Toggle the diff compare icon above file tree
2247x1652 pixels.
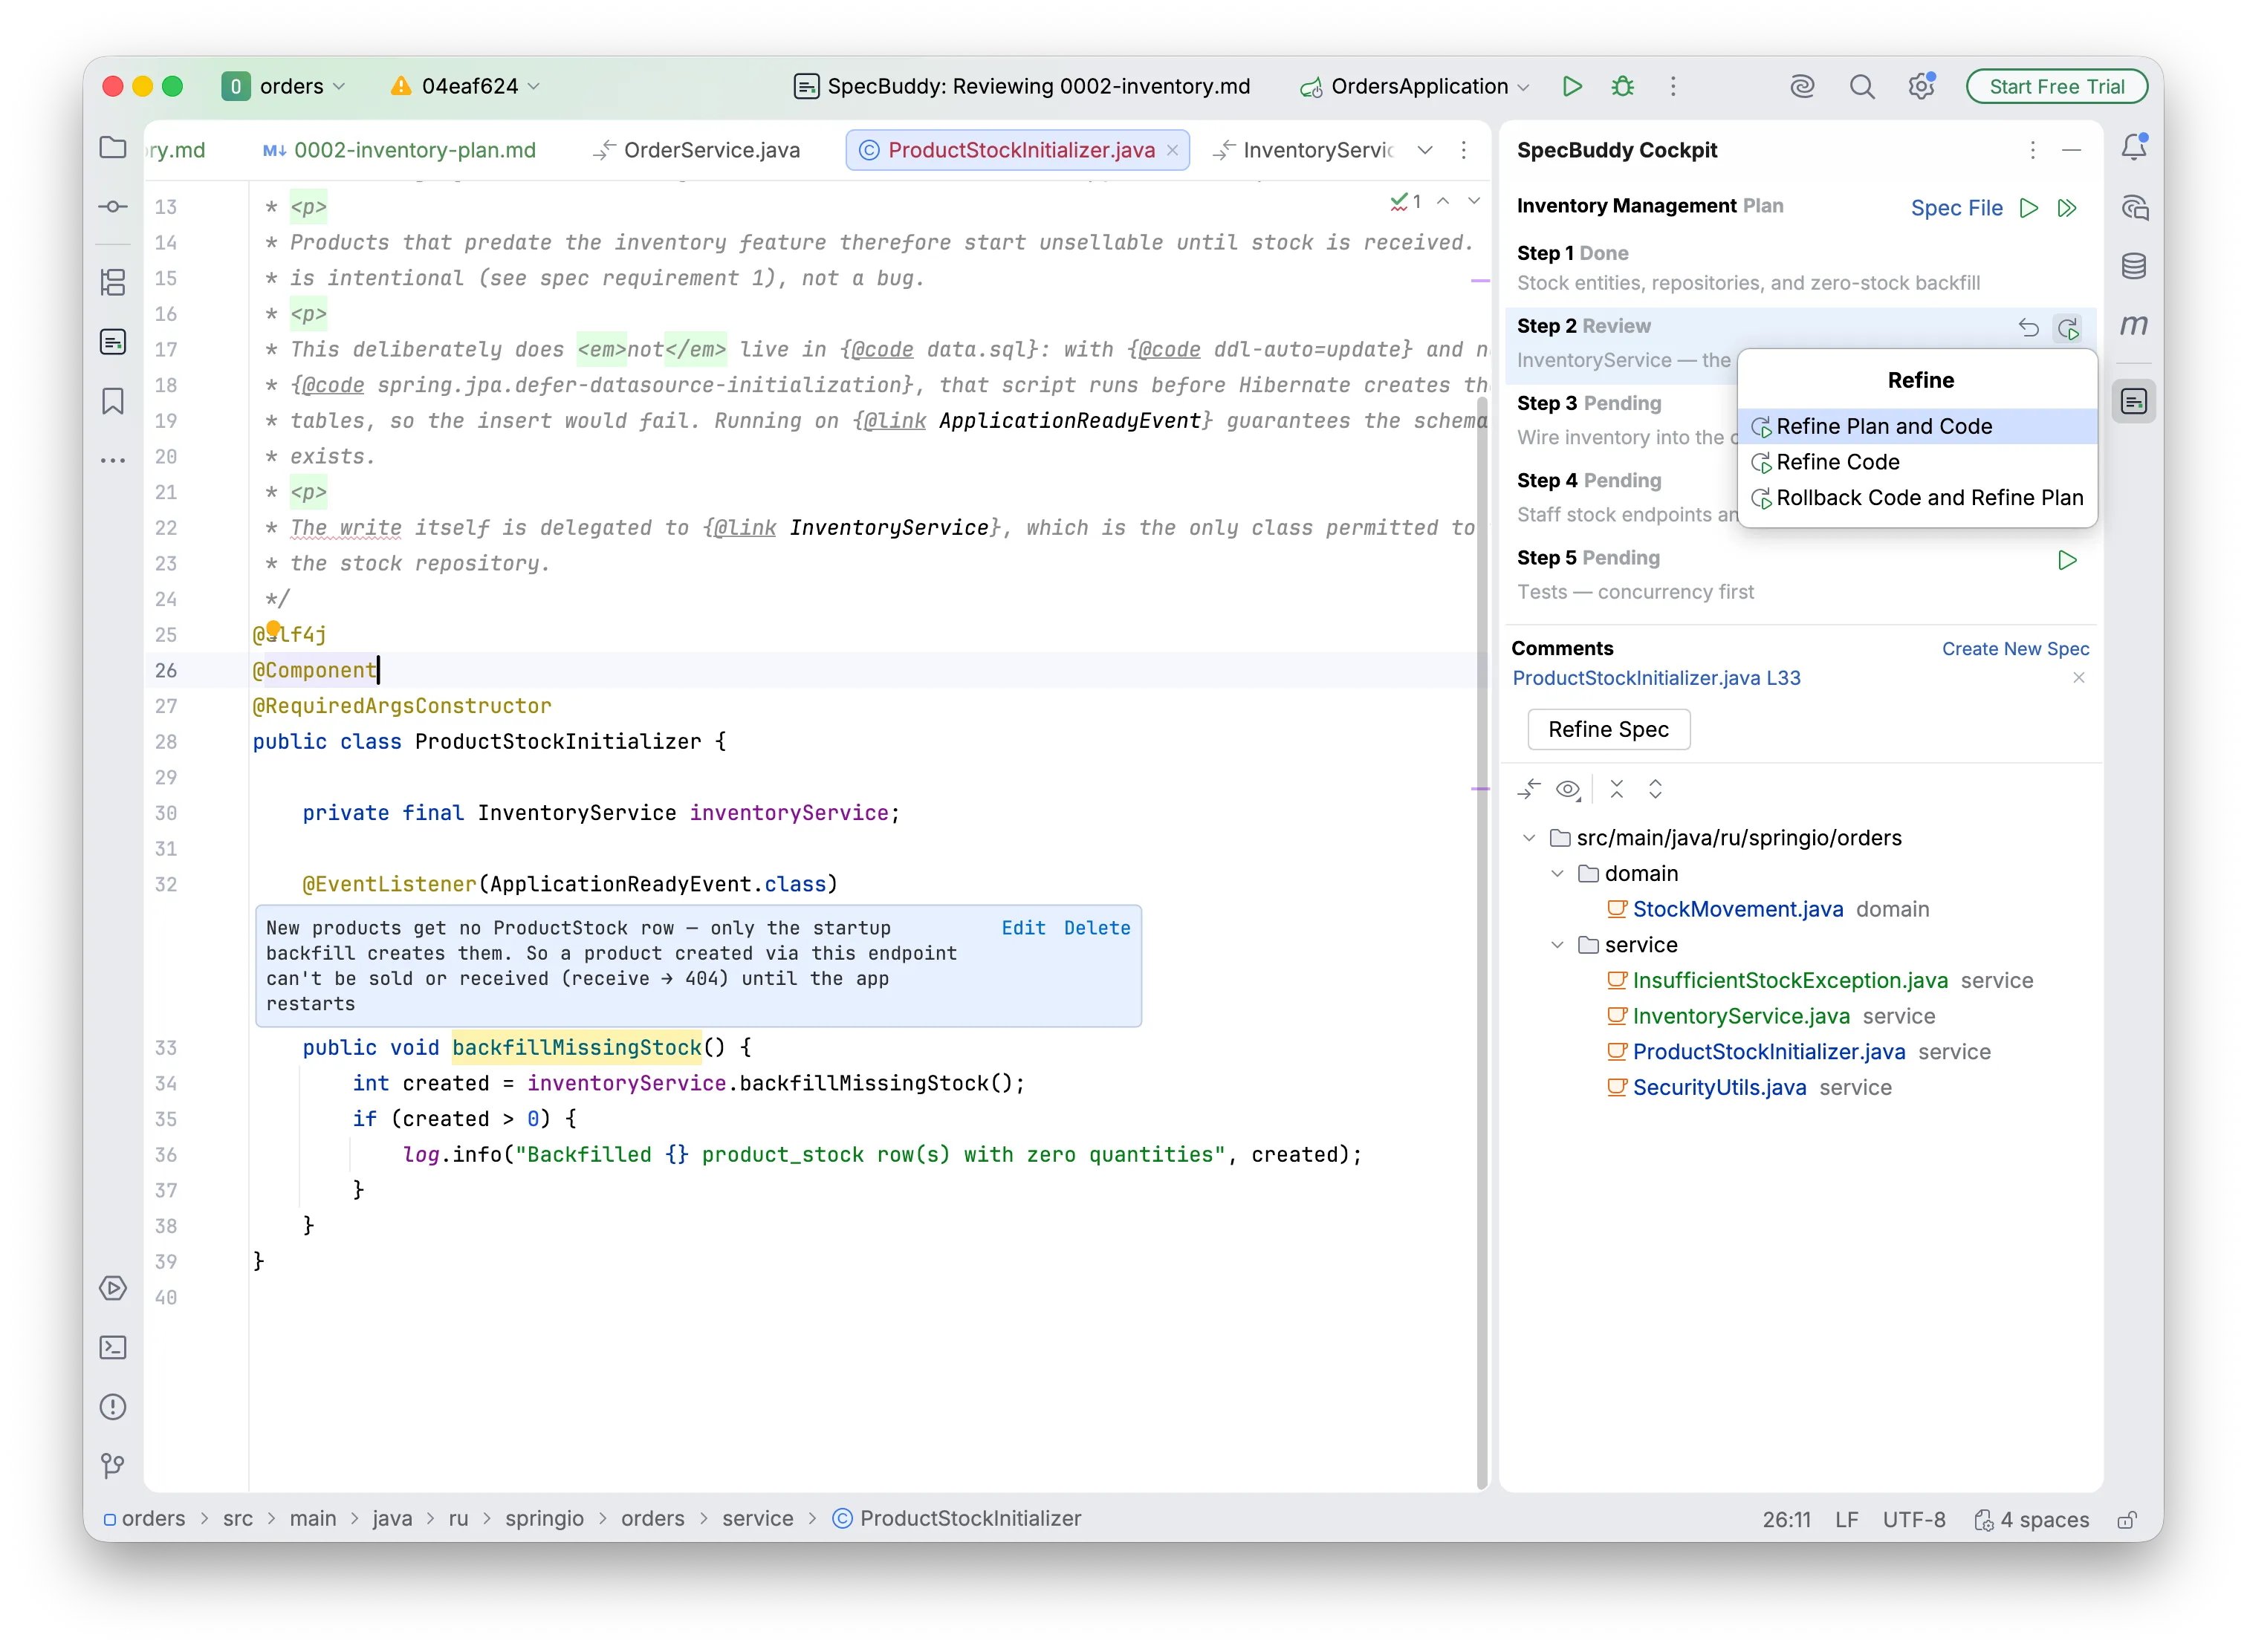click(x=1528, y=790)
